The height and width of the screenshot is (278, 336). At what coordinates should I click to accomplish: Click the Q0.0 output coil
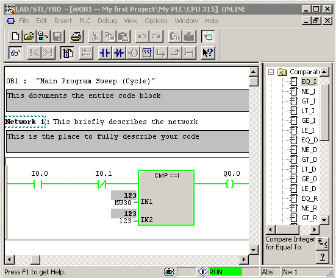(230, 184)
